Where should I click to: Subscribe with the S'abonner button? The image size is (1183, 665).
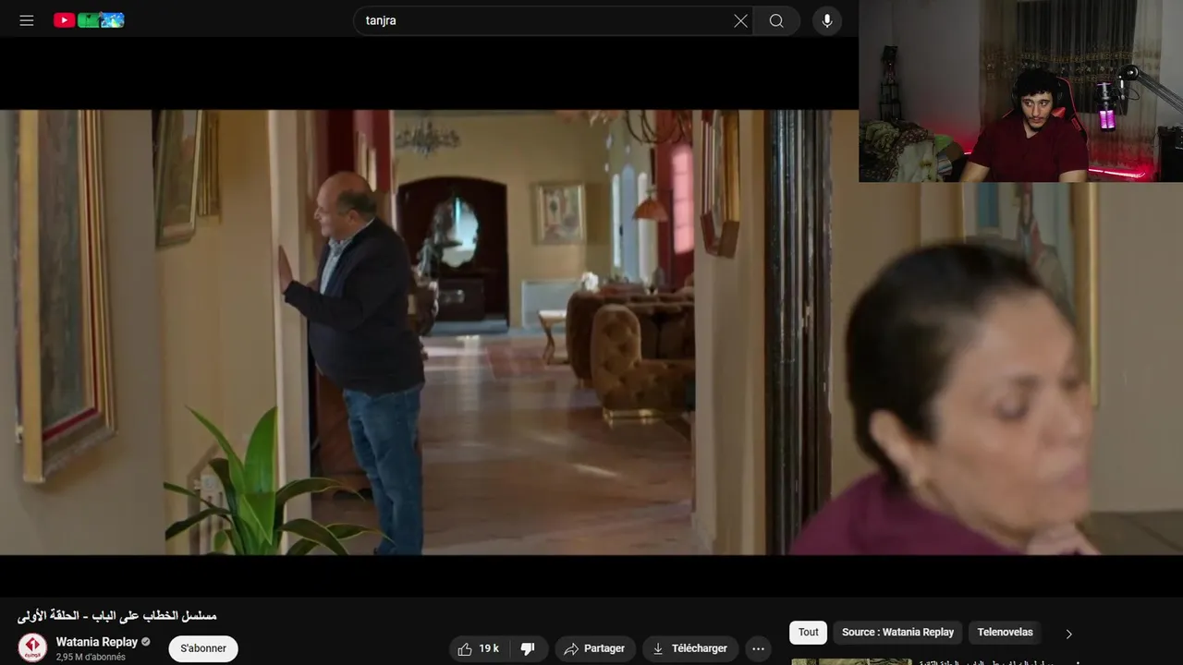pos(203,648)
